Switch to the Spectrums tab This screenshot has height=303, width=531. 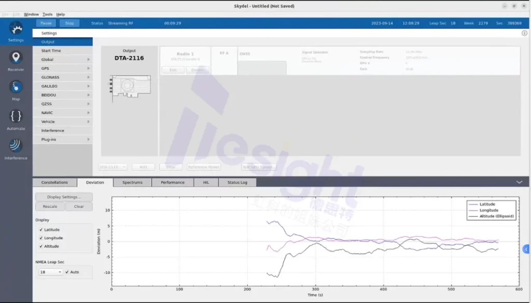coord(132,183)
